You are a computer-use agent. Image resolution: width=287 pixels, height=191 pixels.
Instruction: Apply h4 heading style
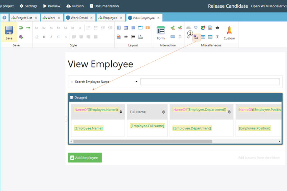58,28
